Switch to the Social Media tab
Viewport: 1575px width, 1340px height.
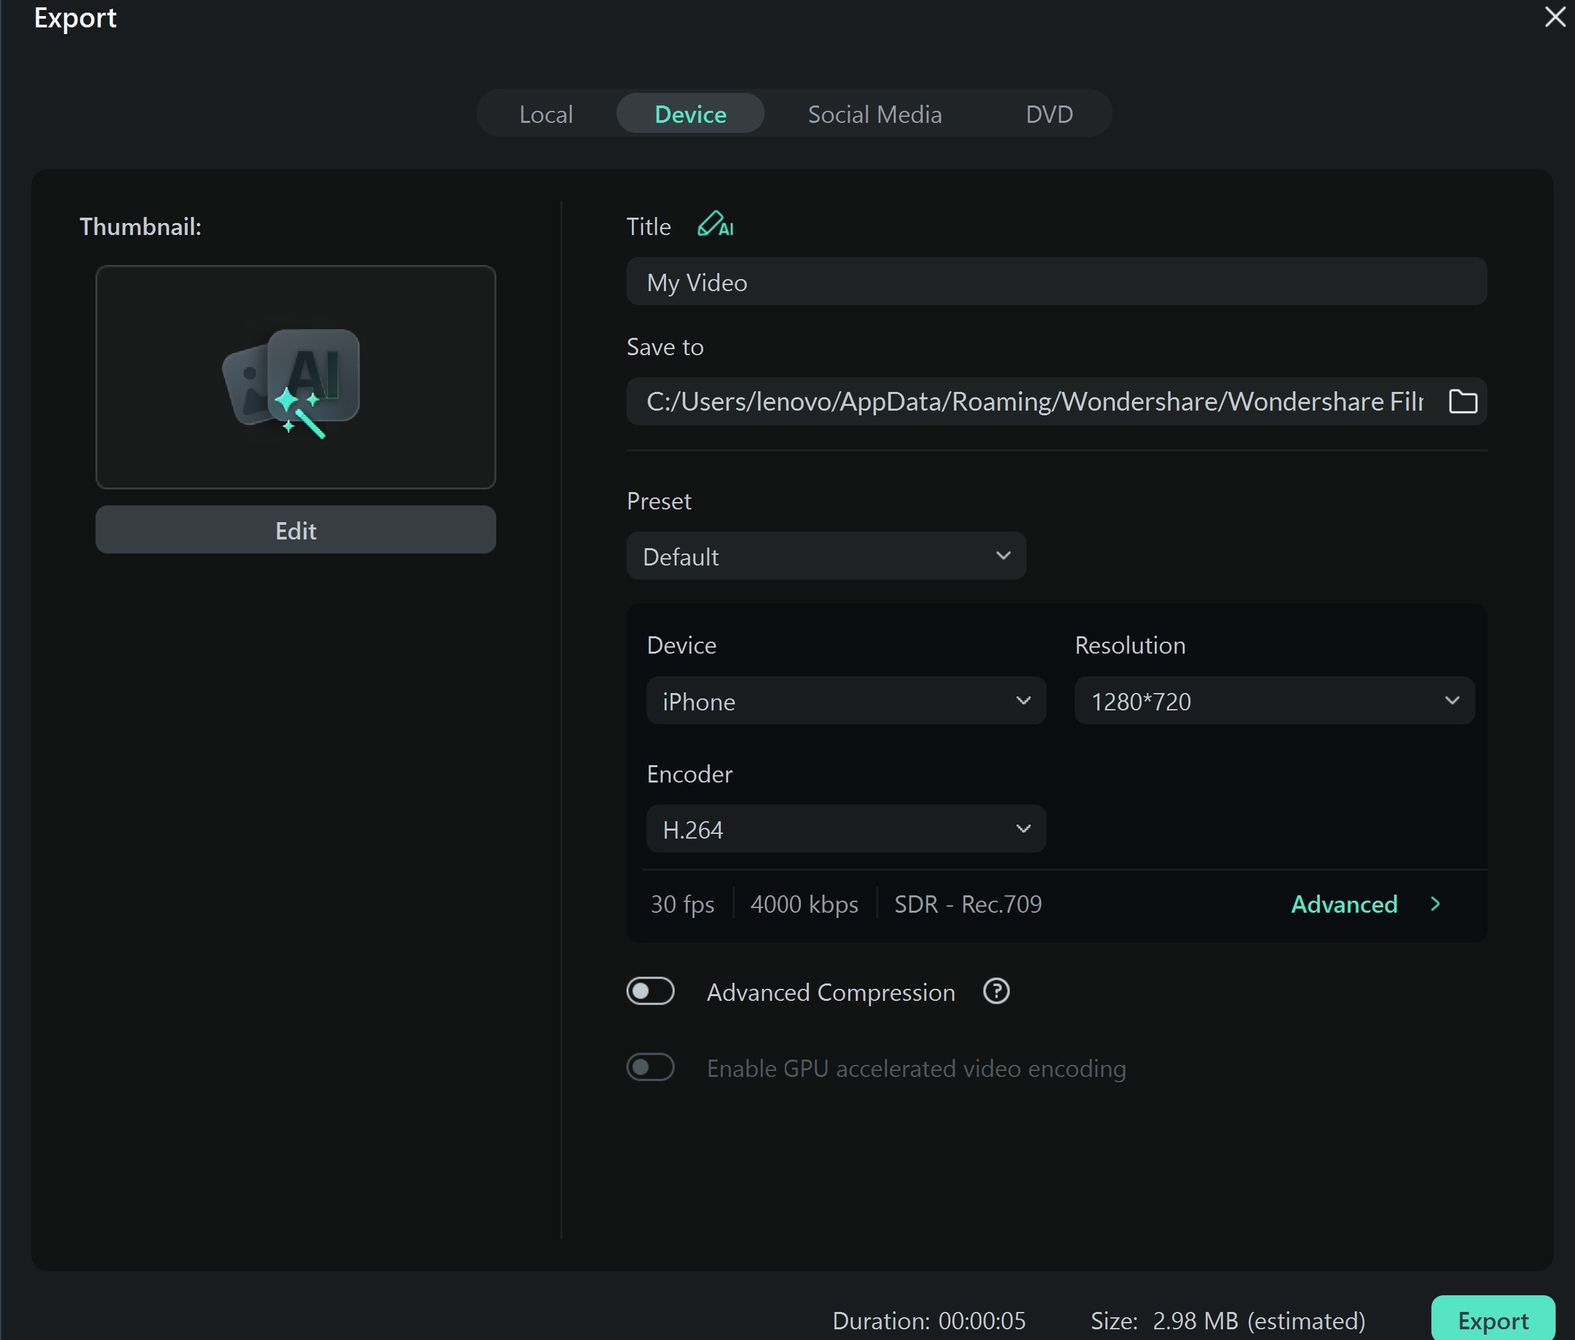tap(874, 114)
